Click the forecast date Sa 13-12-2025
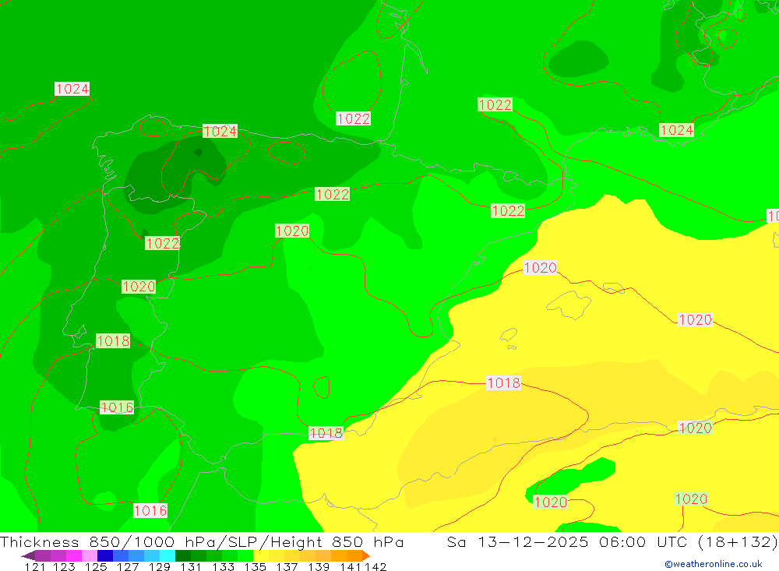This screenshot has width=779, height=571. 518,541
